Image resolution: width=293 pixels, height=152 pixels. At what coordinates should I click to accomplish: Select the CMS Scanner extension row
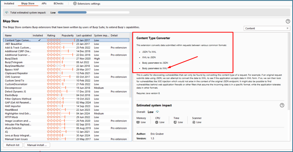(66, 77)
